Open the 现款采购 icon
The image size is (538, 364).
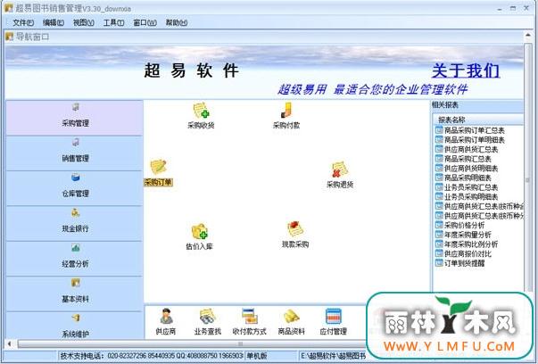coord(295,235)
